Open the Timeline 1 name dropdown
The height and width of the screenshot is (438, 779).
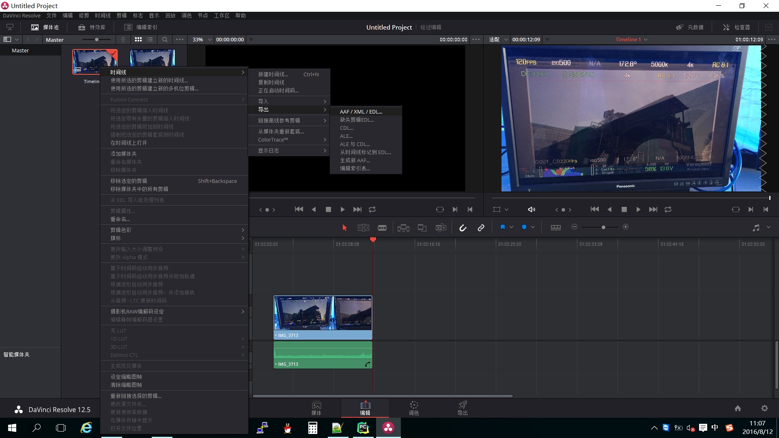click(x=646, y=40)
